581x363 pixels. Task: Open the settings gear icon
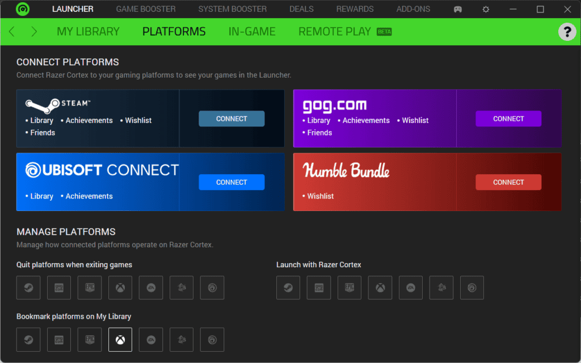coord(486,9)
